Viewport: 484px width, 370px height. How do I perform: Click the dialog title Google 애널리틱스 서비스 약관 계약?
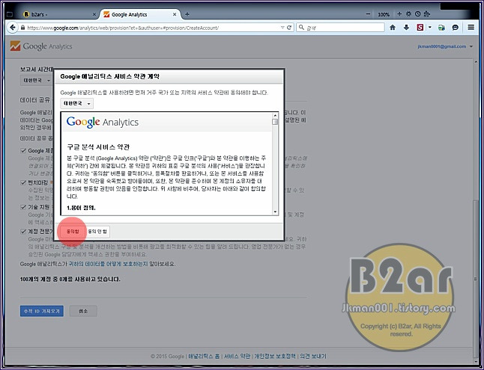(110, 77)
